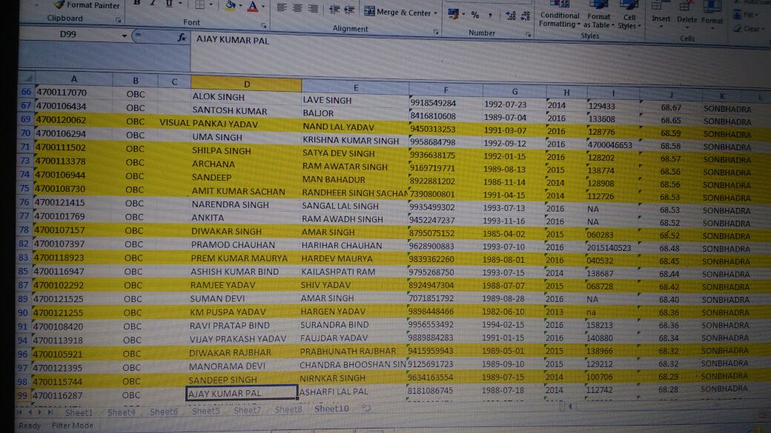
Task: Open Alignment dialog launcher
Action: tap(436, 32)
